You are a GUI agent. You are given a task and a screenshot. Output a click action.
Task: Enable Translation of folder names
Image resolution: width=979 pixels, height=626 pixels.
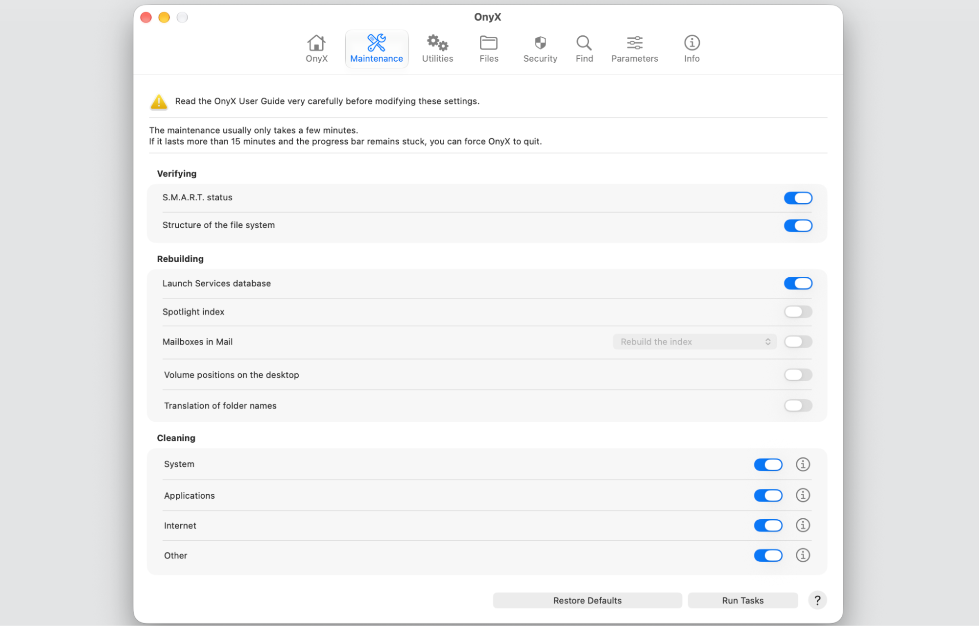pyautogui.click(x=798, y=406)
